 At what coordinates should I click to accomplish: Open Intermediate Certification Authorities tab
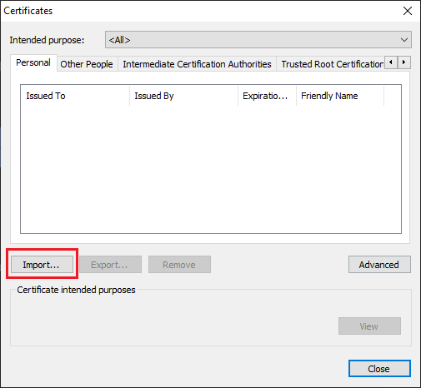coord(197,64)
